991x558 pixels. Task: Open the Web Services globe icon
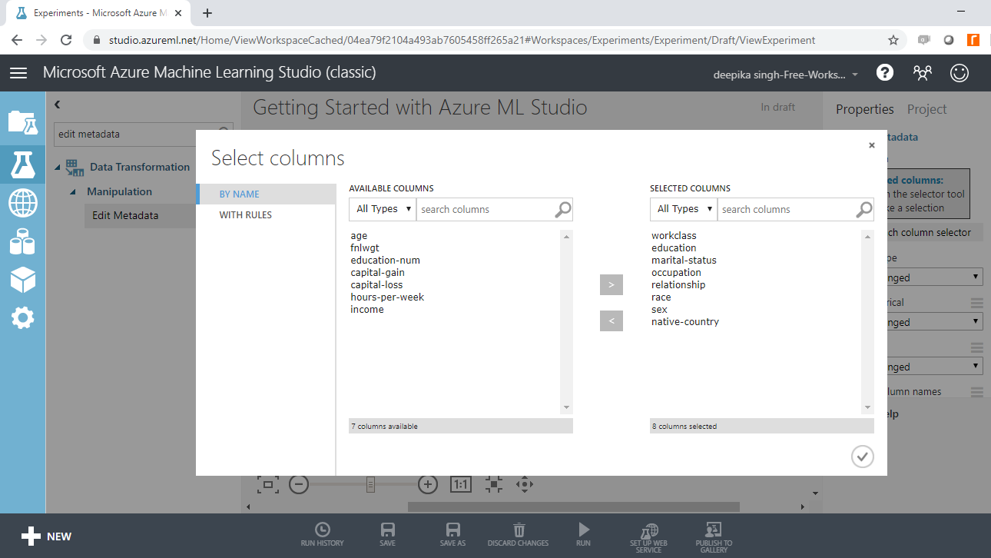coord(22,204)
